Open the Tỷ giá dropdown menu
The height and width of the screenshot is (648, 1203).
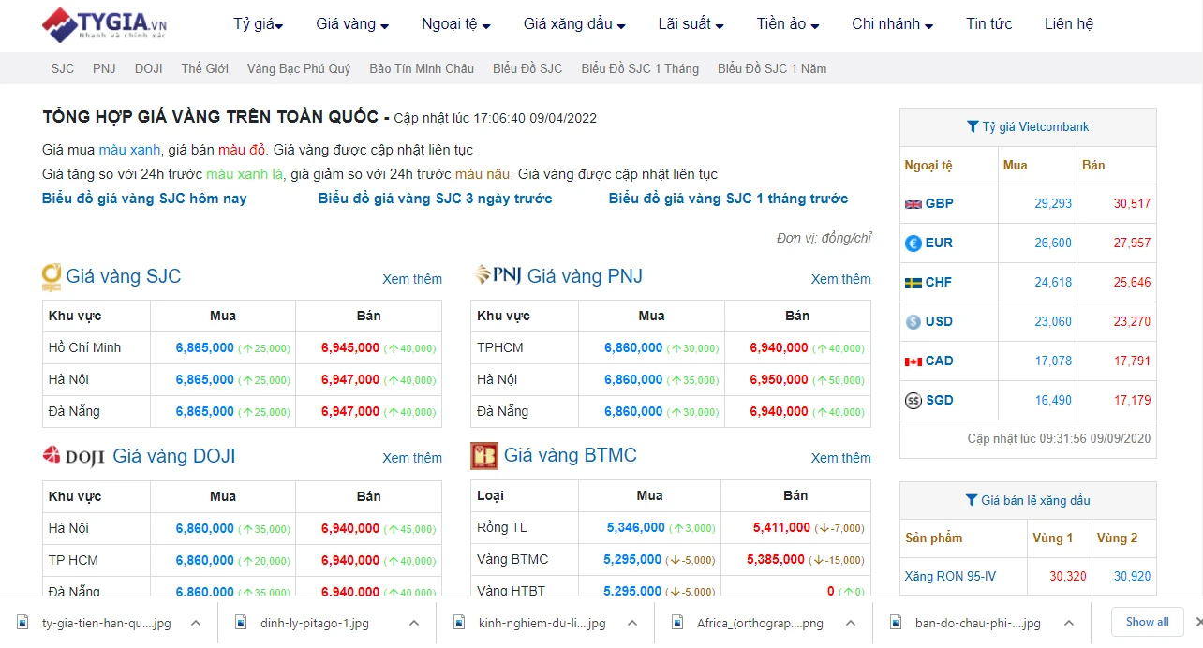click(256, 24)
